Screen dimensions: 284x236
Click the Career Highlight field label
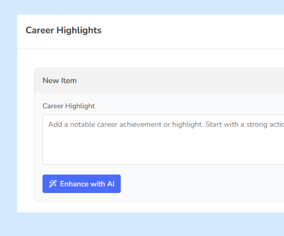point(69,106)
